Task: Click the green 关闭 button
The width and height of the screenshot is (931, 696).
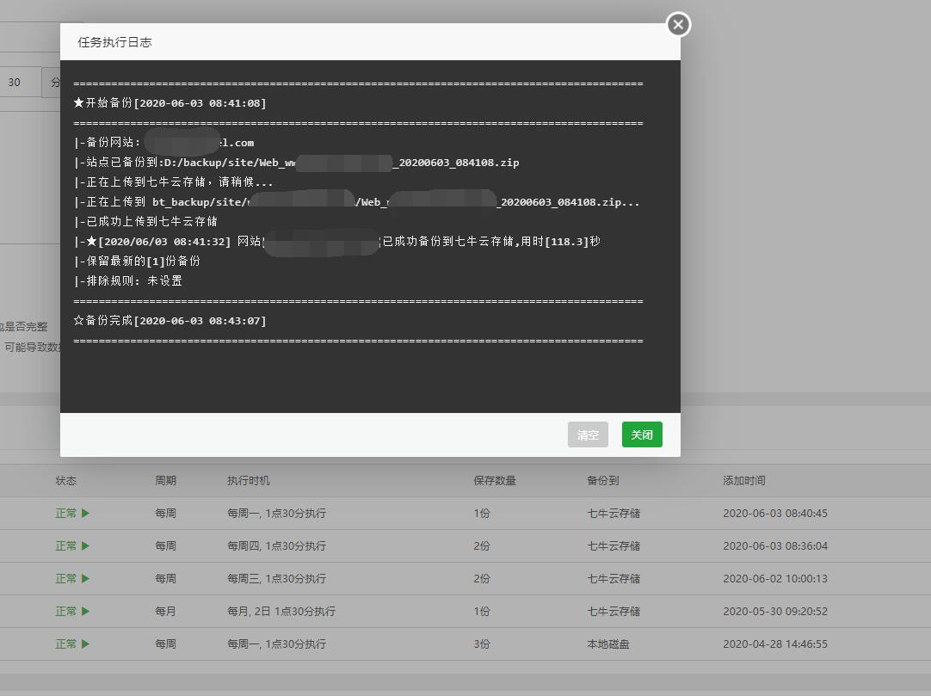Action: pyautogui.click(x=642, y=434)
